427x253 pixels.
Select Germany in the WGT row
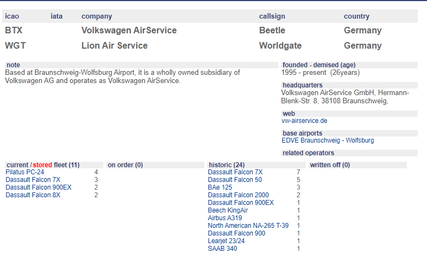tap(362, 45)
